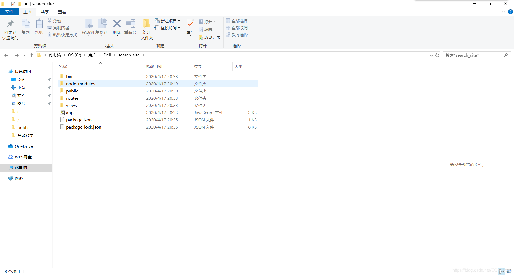Select the bin folder
The image size is (514, 275).
point(158,76)
